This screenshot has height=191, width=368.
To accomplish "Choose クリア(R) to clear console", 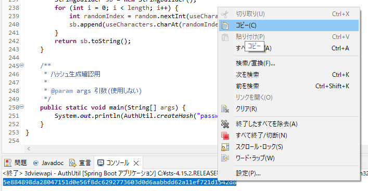I will 289,109.
